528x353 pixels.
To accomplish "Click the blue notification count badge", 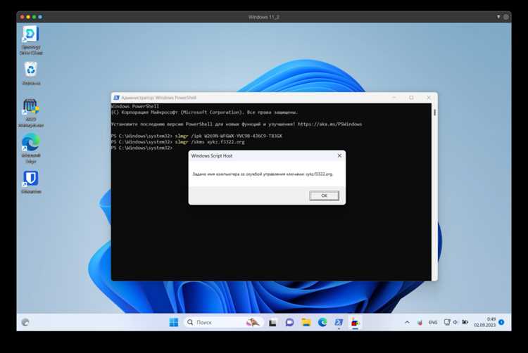I will [x=501, y=322].
